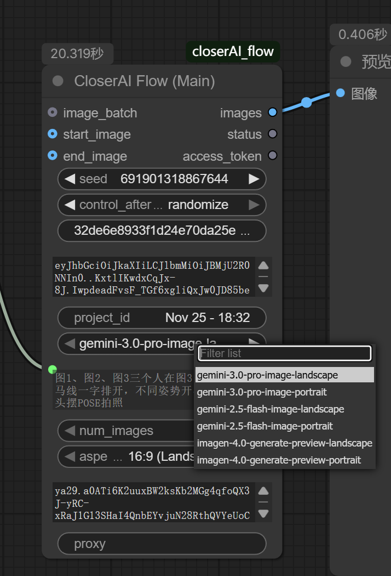Click the Filter list search box
This screenshot has height=576, width=391.
click(285, 353)
